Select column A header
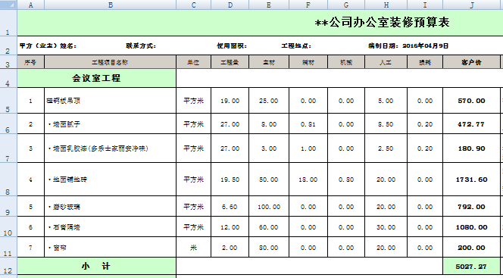The width and height of the screenshot is (503, 278). point(31,5)
